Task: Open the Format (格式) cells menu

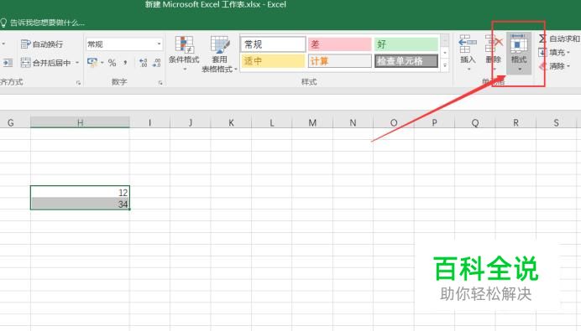Action: [x=519, y=53]
